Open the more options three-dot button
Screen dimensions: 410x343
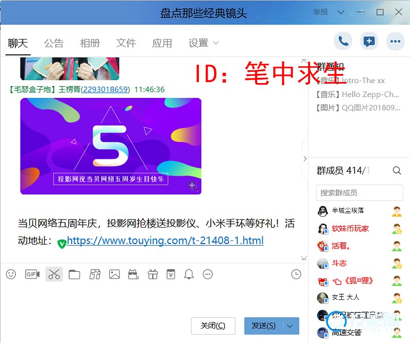pos(395,41)
